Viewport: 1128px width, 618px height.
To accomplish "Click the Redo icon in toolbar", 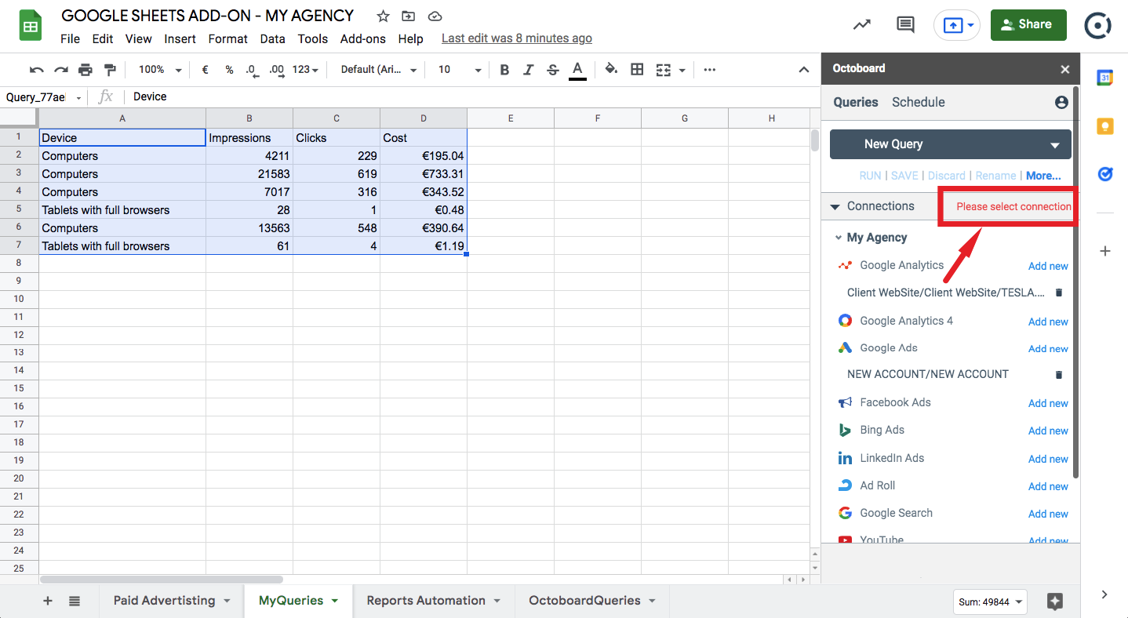I will (61, 70).
